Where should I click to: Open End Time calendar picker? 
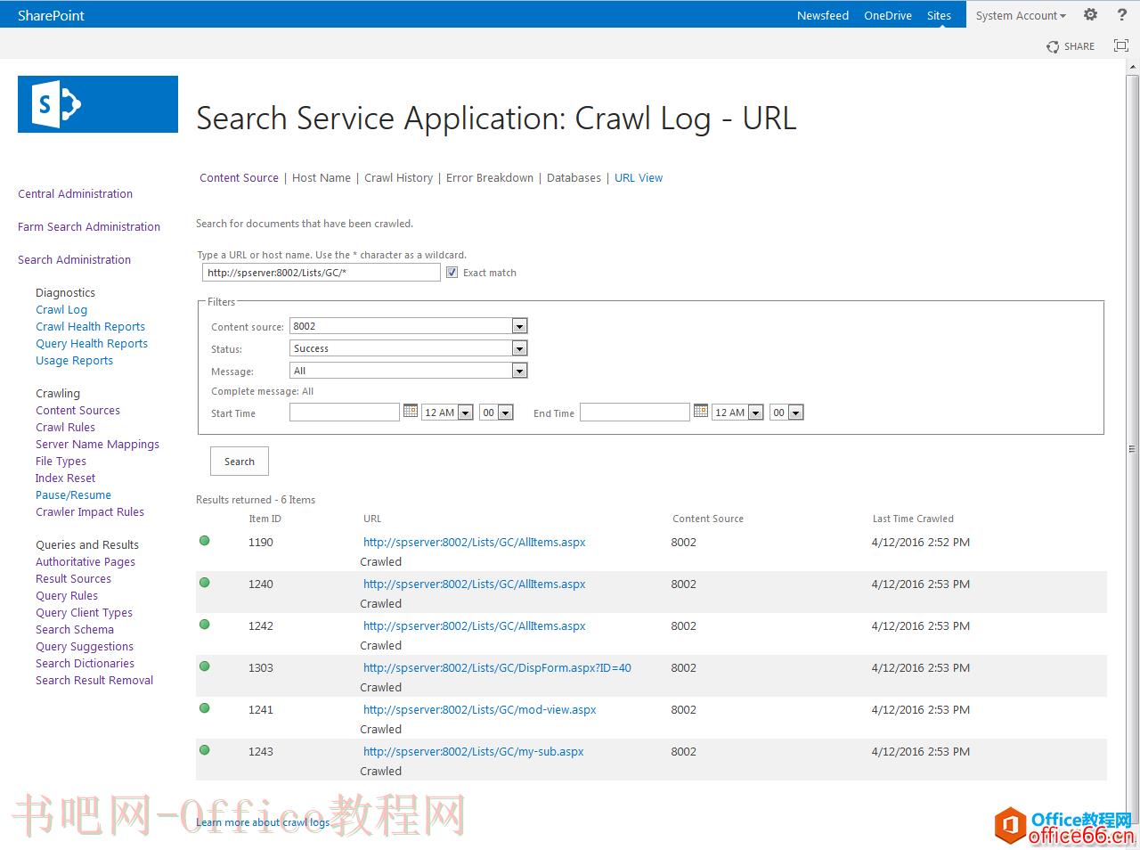701,411
